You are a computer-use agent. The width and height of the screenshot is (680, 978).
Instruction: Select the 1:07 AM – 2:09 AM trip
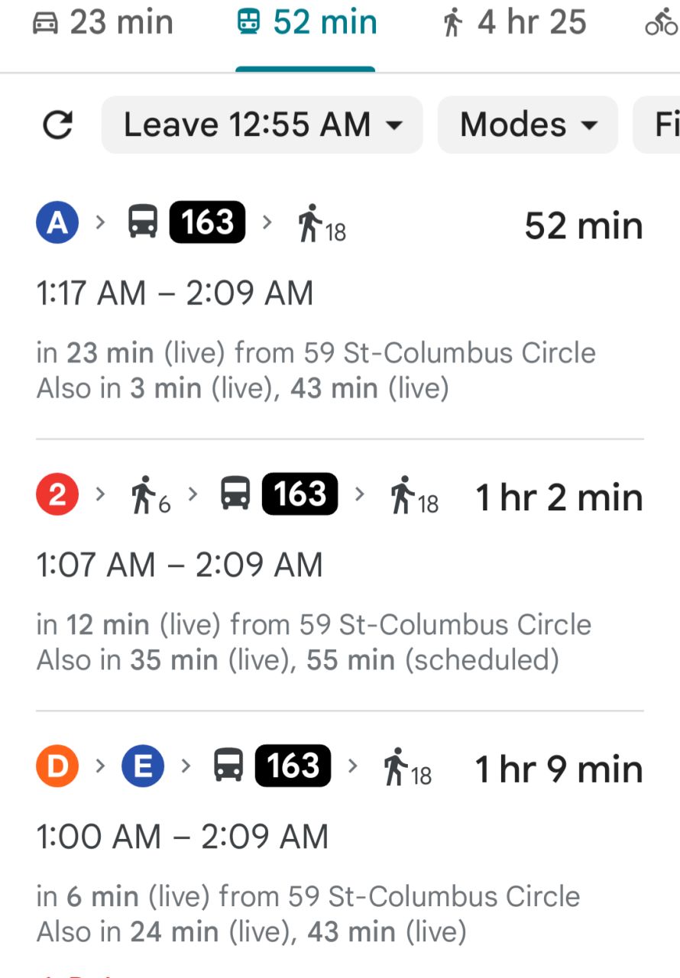coord(180,565)
